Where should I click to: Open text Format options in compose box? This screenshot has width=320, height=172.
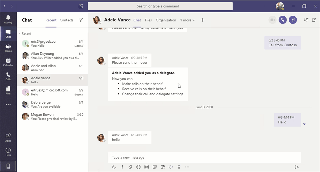coord(114,167)
